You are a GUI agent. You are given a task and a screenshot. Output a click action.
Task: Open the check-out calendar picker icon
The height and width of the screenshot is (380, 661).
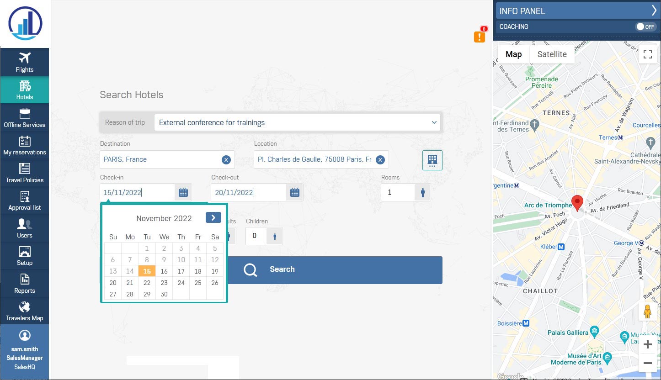coord(295,192)
